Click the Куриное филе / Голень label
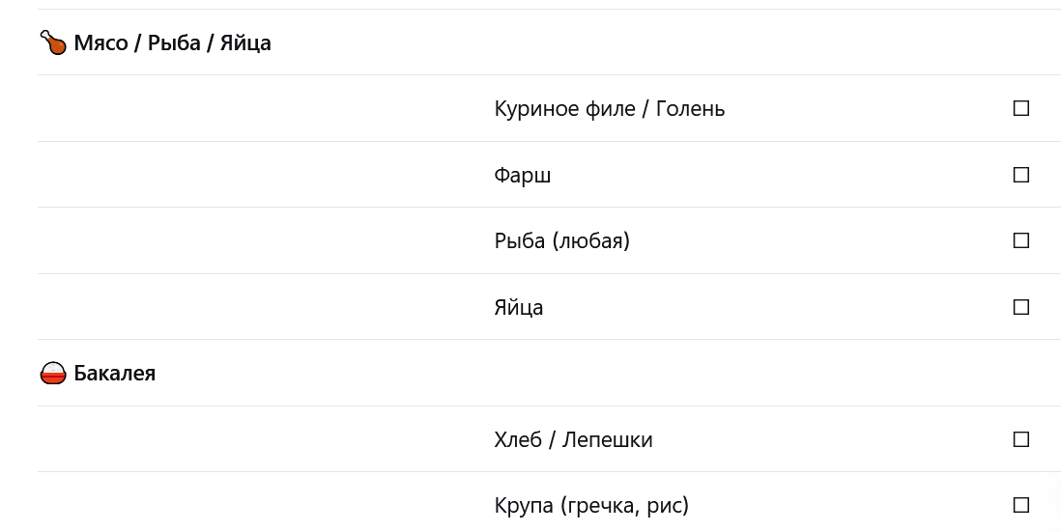Image resolution: width=1061 pixels, height=532 pixels. point(609,108)
